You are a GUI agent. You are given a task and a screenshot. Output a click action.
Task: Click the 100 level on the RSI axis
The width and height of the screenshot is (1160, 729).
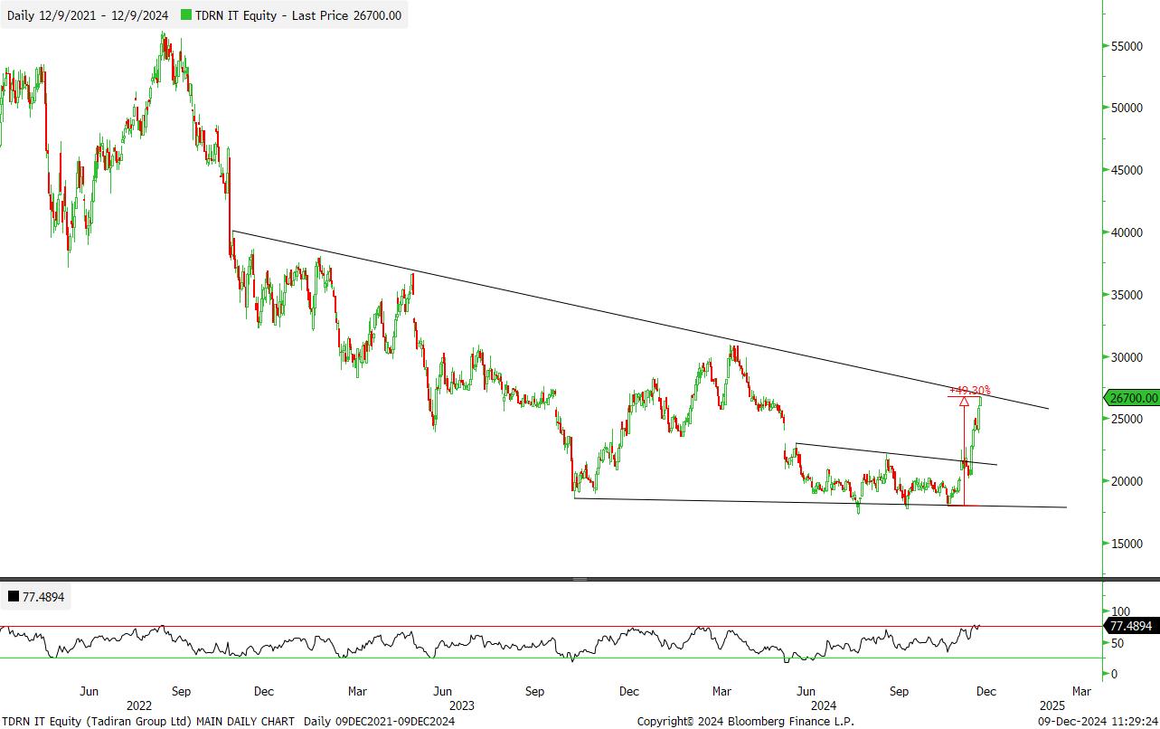1120,612
